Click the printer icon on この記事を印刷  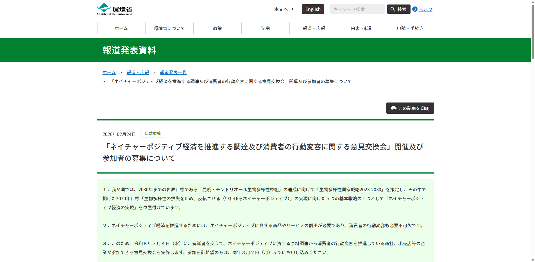pyautogui.click(x=393, y=108)
